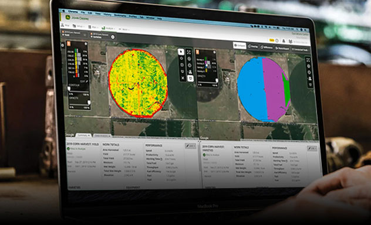Select the point marker tool below the pointer
The image size is (371, 225).
(x=181, y=59)
